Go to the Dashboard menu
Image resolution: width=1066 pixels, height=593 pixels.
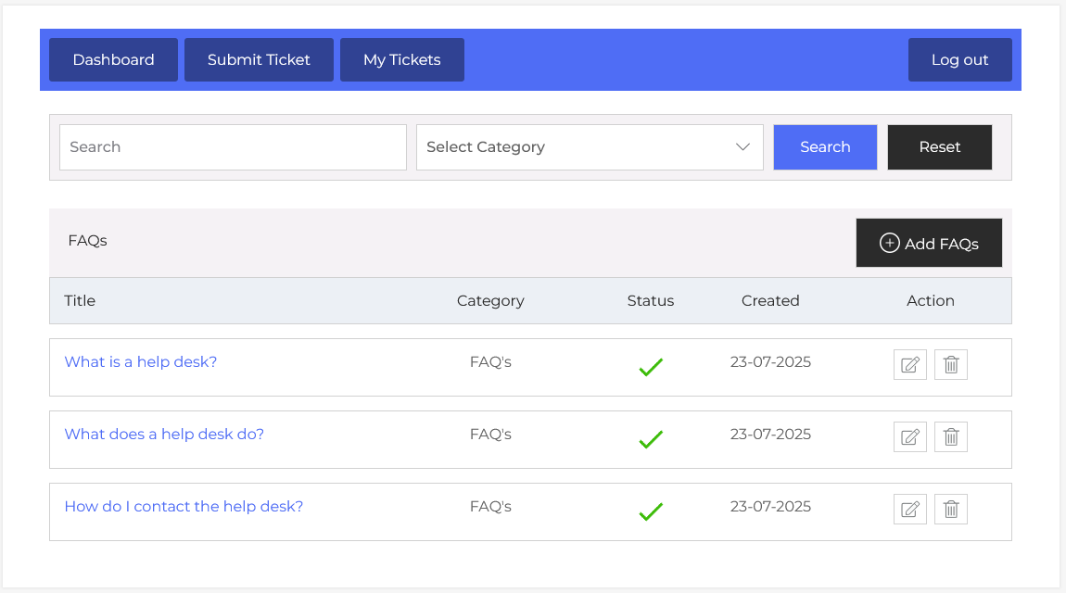pyautogui.click(x=113, y=60)
